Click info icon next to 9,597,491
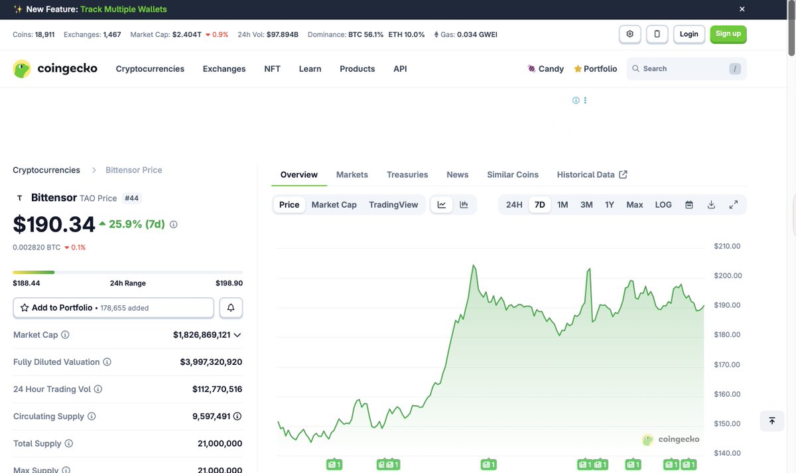 pos(237,417)
